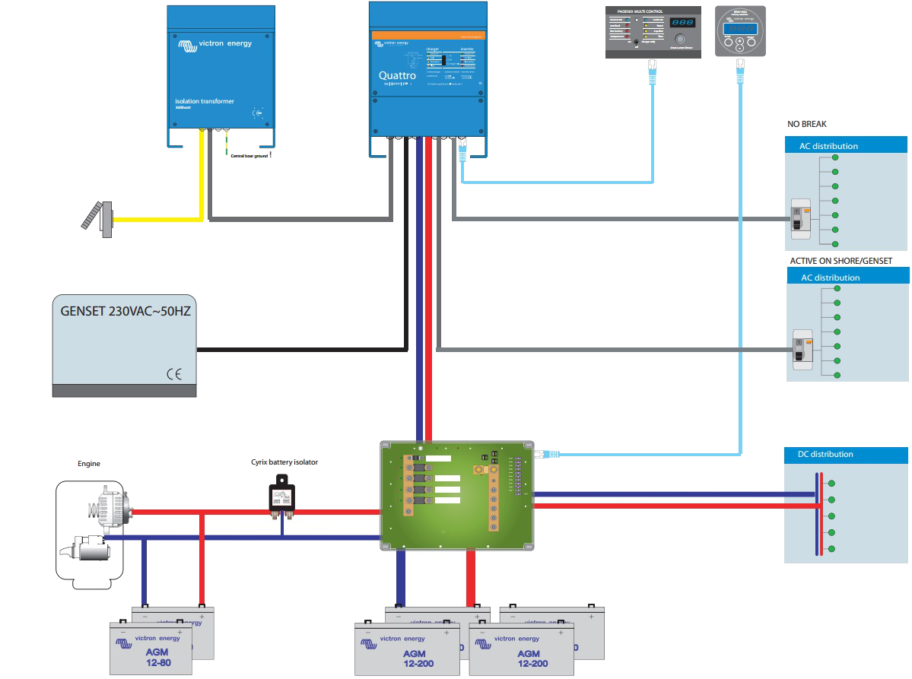Image resolution: width=912 pixels, height=679 pixels.
Task: Click the front AGM 12-80 starter battery
Action: [x=151, y=648]
